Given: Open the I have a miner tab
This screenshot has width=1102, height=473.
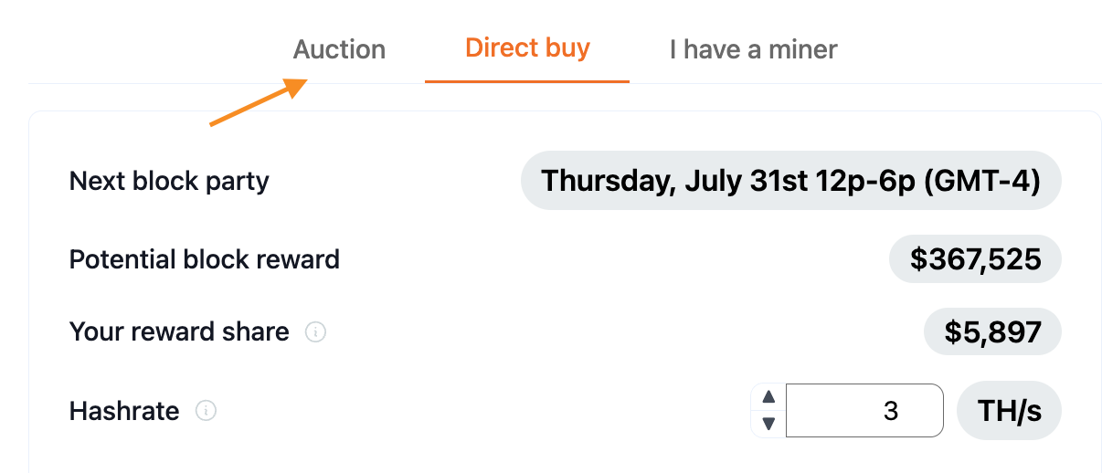Looking at the screenshot, I should point(753,49).
